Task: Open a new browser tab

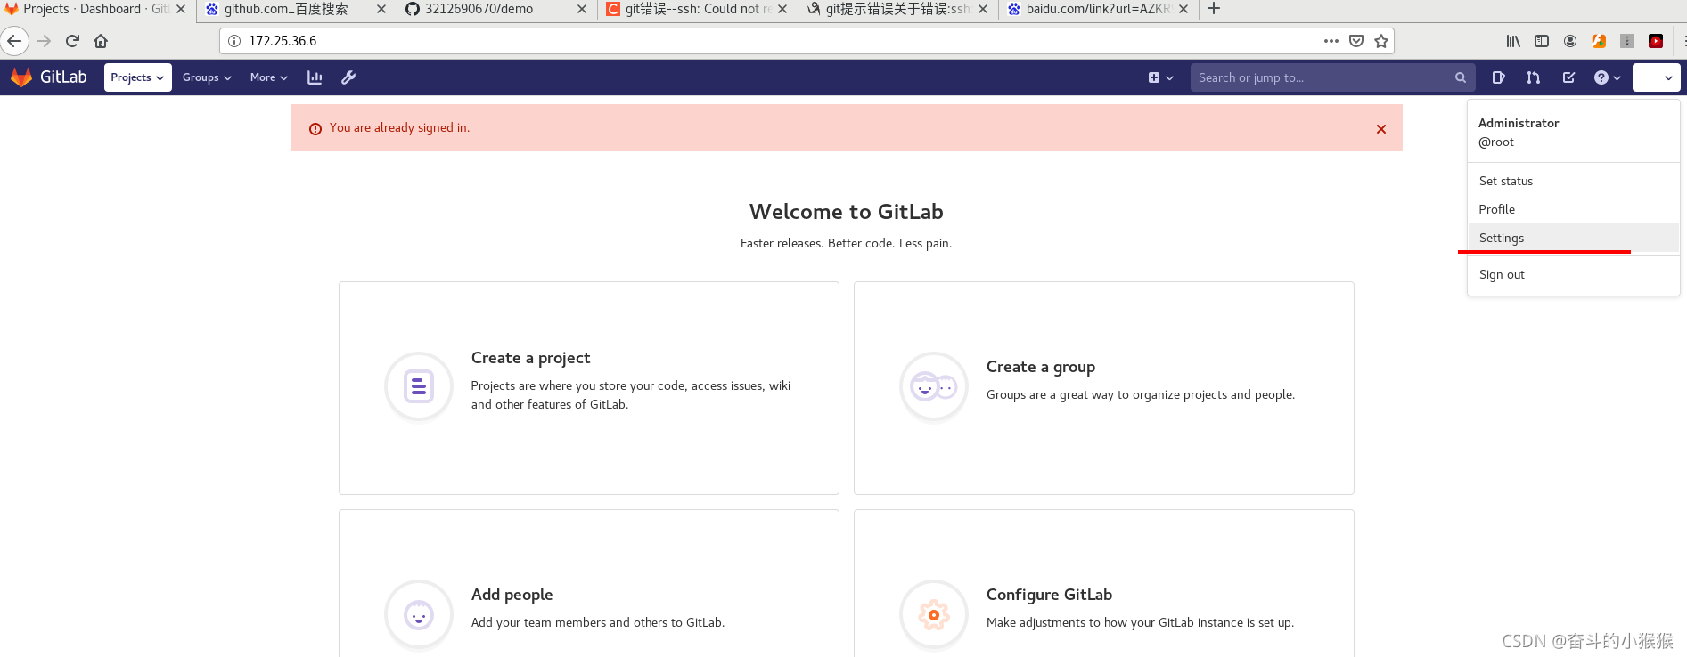Action: pos(1214,9)
